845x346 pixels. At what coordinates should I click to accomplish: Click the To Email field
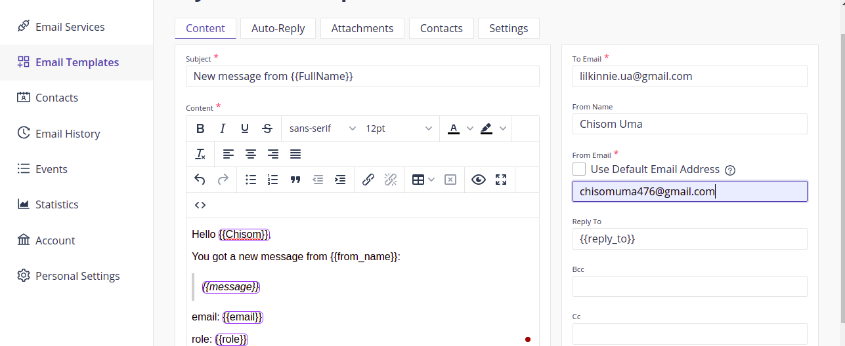pos(689,76)
